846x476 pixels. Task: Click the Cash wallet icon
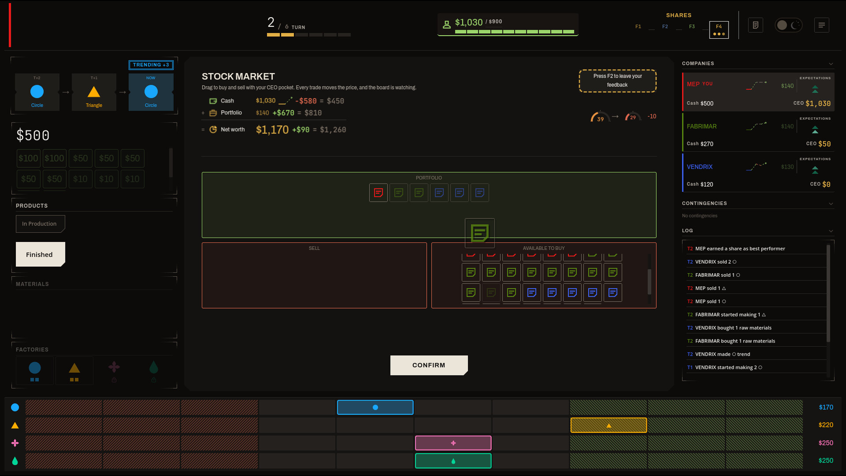[213, 101]
